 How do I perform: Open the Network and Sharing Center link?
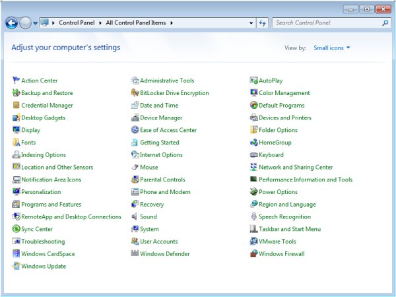296,167
